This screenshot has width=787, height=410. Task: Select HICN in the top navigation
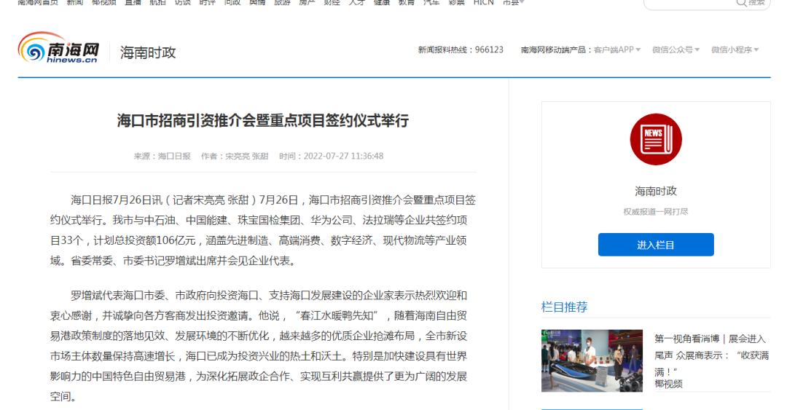pos(483,3)
